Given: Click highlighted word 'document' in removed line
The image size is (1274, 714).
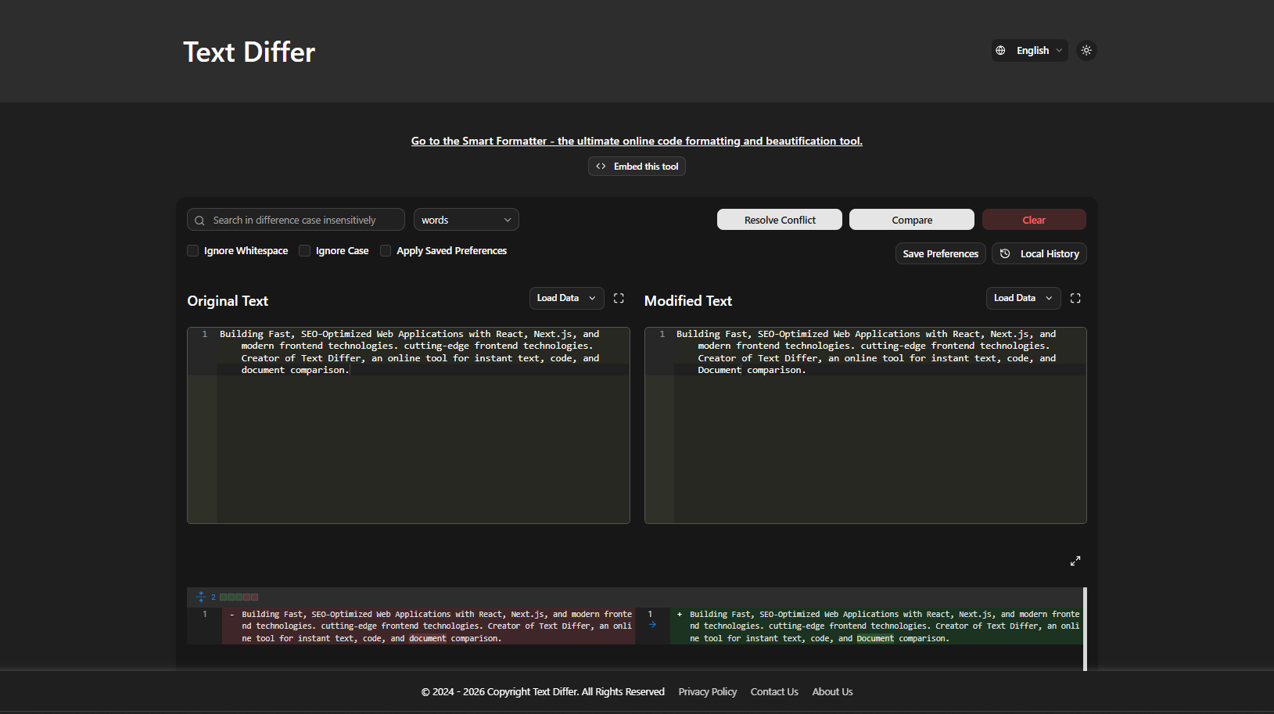Looking at the screenshot, I should point(428,638).
